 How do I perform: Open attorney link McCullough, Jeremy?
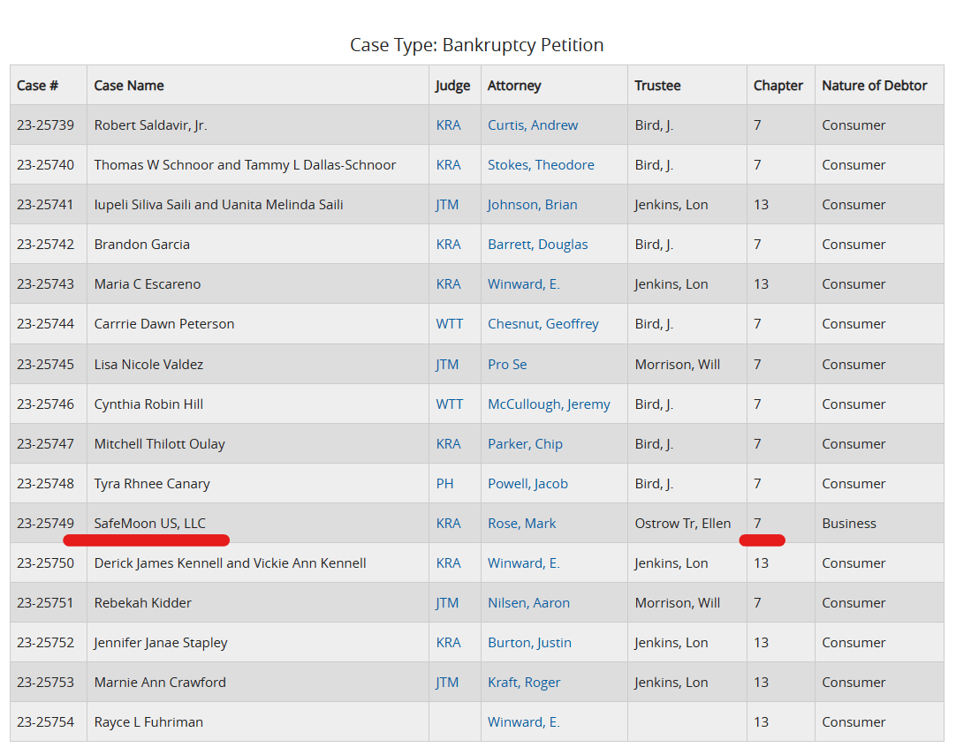pos(549,404)
